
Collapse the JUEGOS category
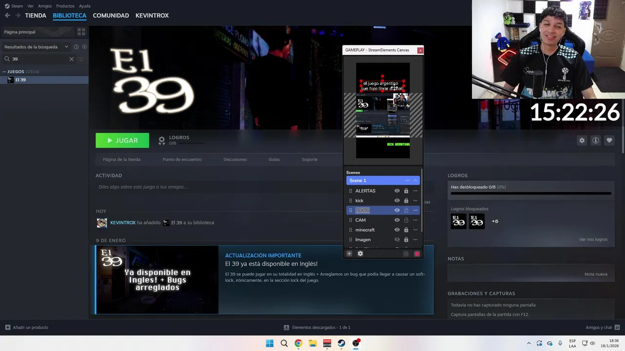4,72
